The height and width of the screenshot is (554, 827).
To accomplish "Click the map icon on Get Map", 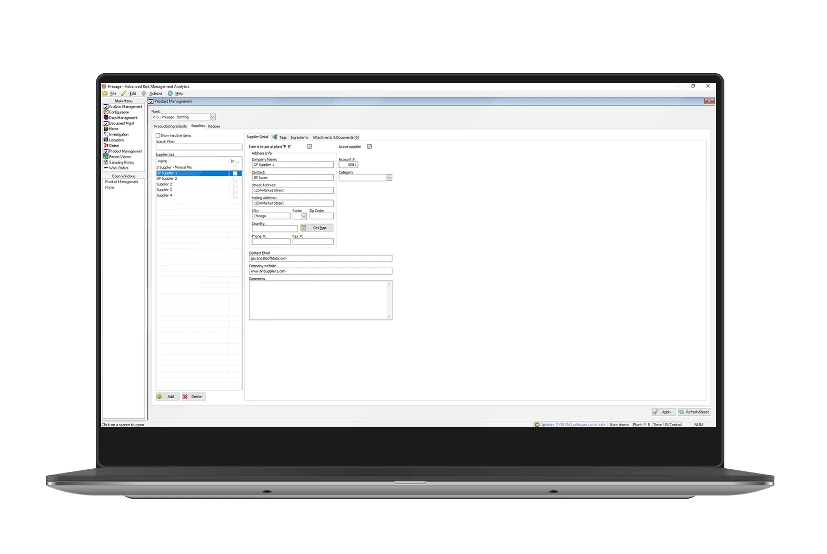I will (304, 228).
